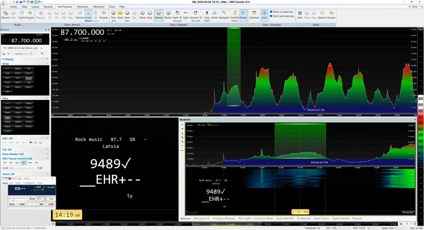Click the Next file icon
Image resolution: width=424 pixels, height=230 pixels.
tap(127, 16)
